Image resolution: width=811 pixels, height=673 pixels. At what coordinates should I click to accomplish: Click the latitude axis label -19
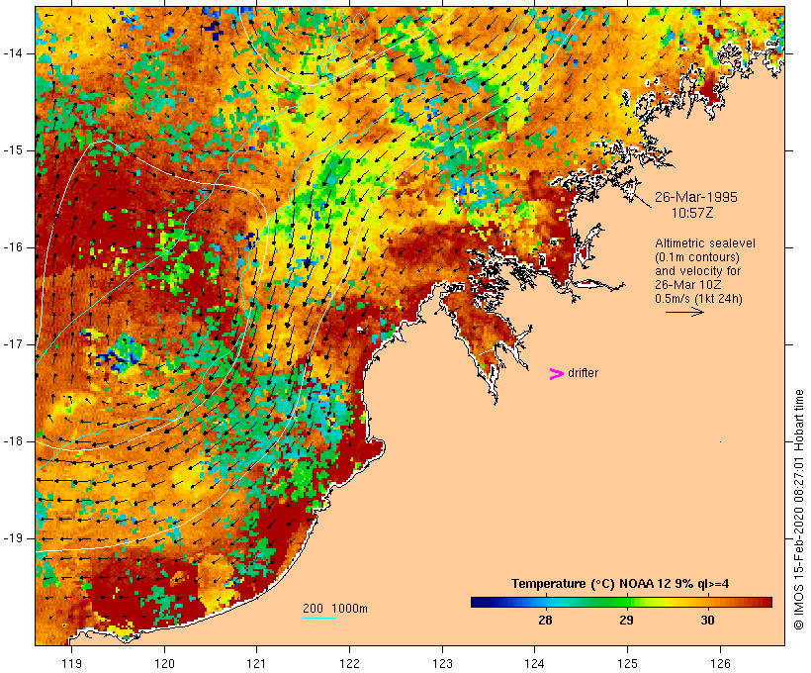[12, 538]
